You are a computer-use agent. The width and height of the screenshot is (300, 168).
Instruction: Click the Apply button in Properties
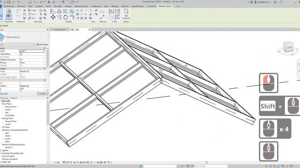point(42,93)
